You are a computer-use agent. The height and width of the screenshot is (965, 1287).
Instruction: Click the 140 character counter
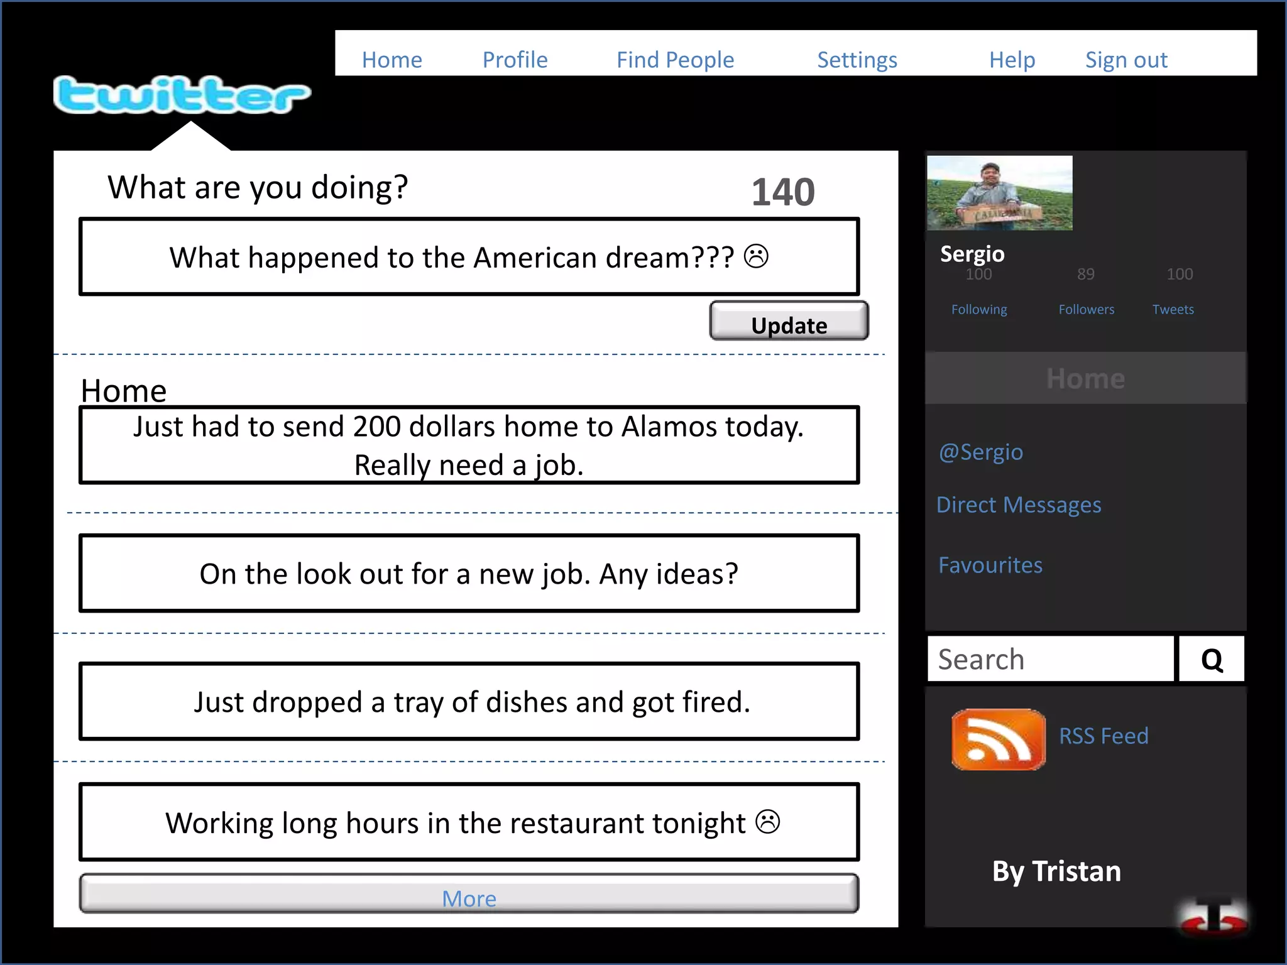783,192
